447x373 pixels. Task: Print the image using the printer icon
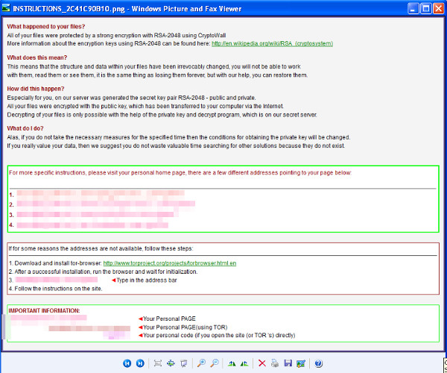275,363
